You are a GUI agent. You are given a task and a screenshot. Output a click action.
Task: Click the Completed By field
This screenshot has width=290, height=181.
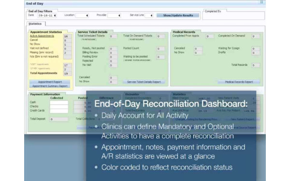pos(233,16)
